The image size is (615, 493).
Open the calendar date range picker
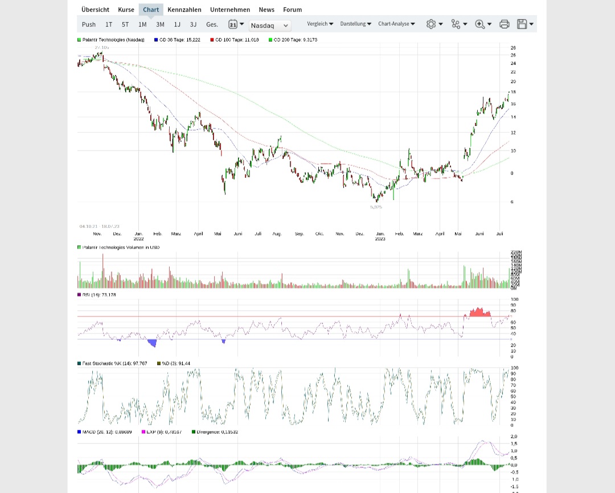[233, 25]
